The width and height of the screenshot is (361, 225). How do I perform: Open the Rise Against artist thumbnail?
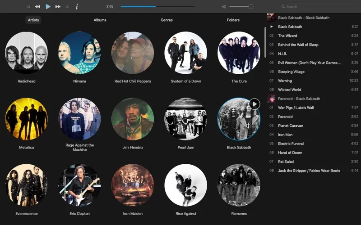point(186,185)
